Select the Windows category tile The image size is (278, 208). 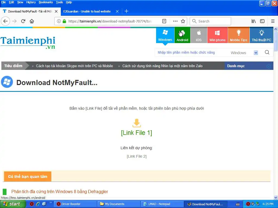(165, 35)
